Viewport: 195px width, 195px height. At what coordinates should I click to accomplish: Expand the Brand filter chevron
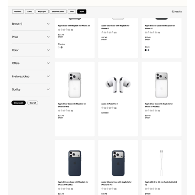click(x=48, y=24)
